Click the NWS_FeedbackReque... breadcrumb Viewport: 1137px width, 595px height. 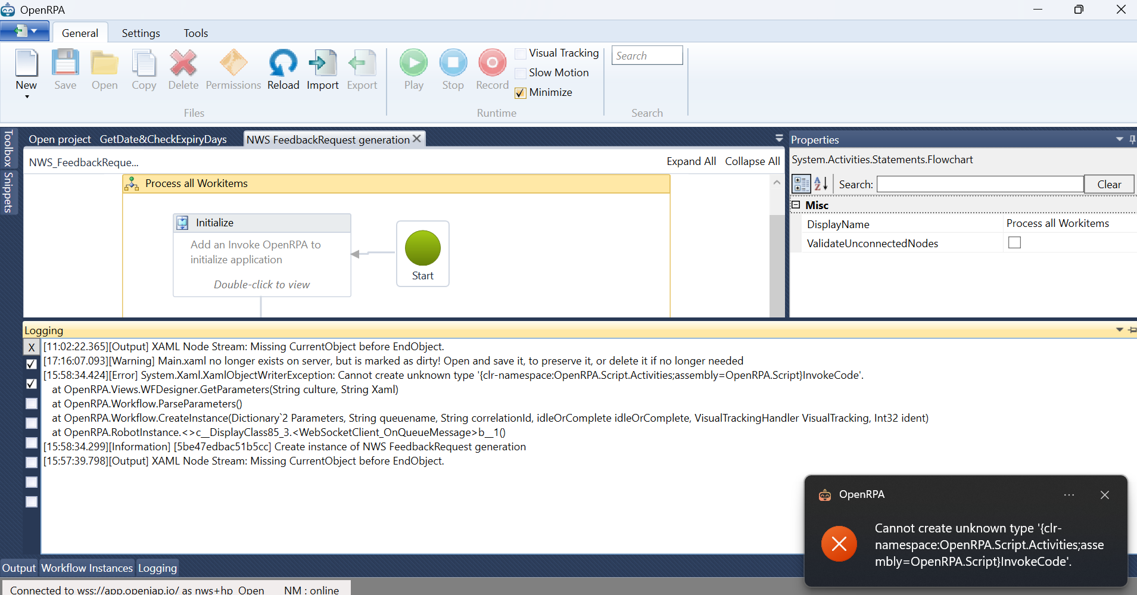(x=83, y=163)
